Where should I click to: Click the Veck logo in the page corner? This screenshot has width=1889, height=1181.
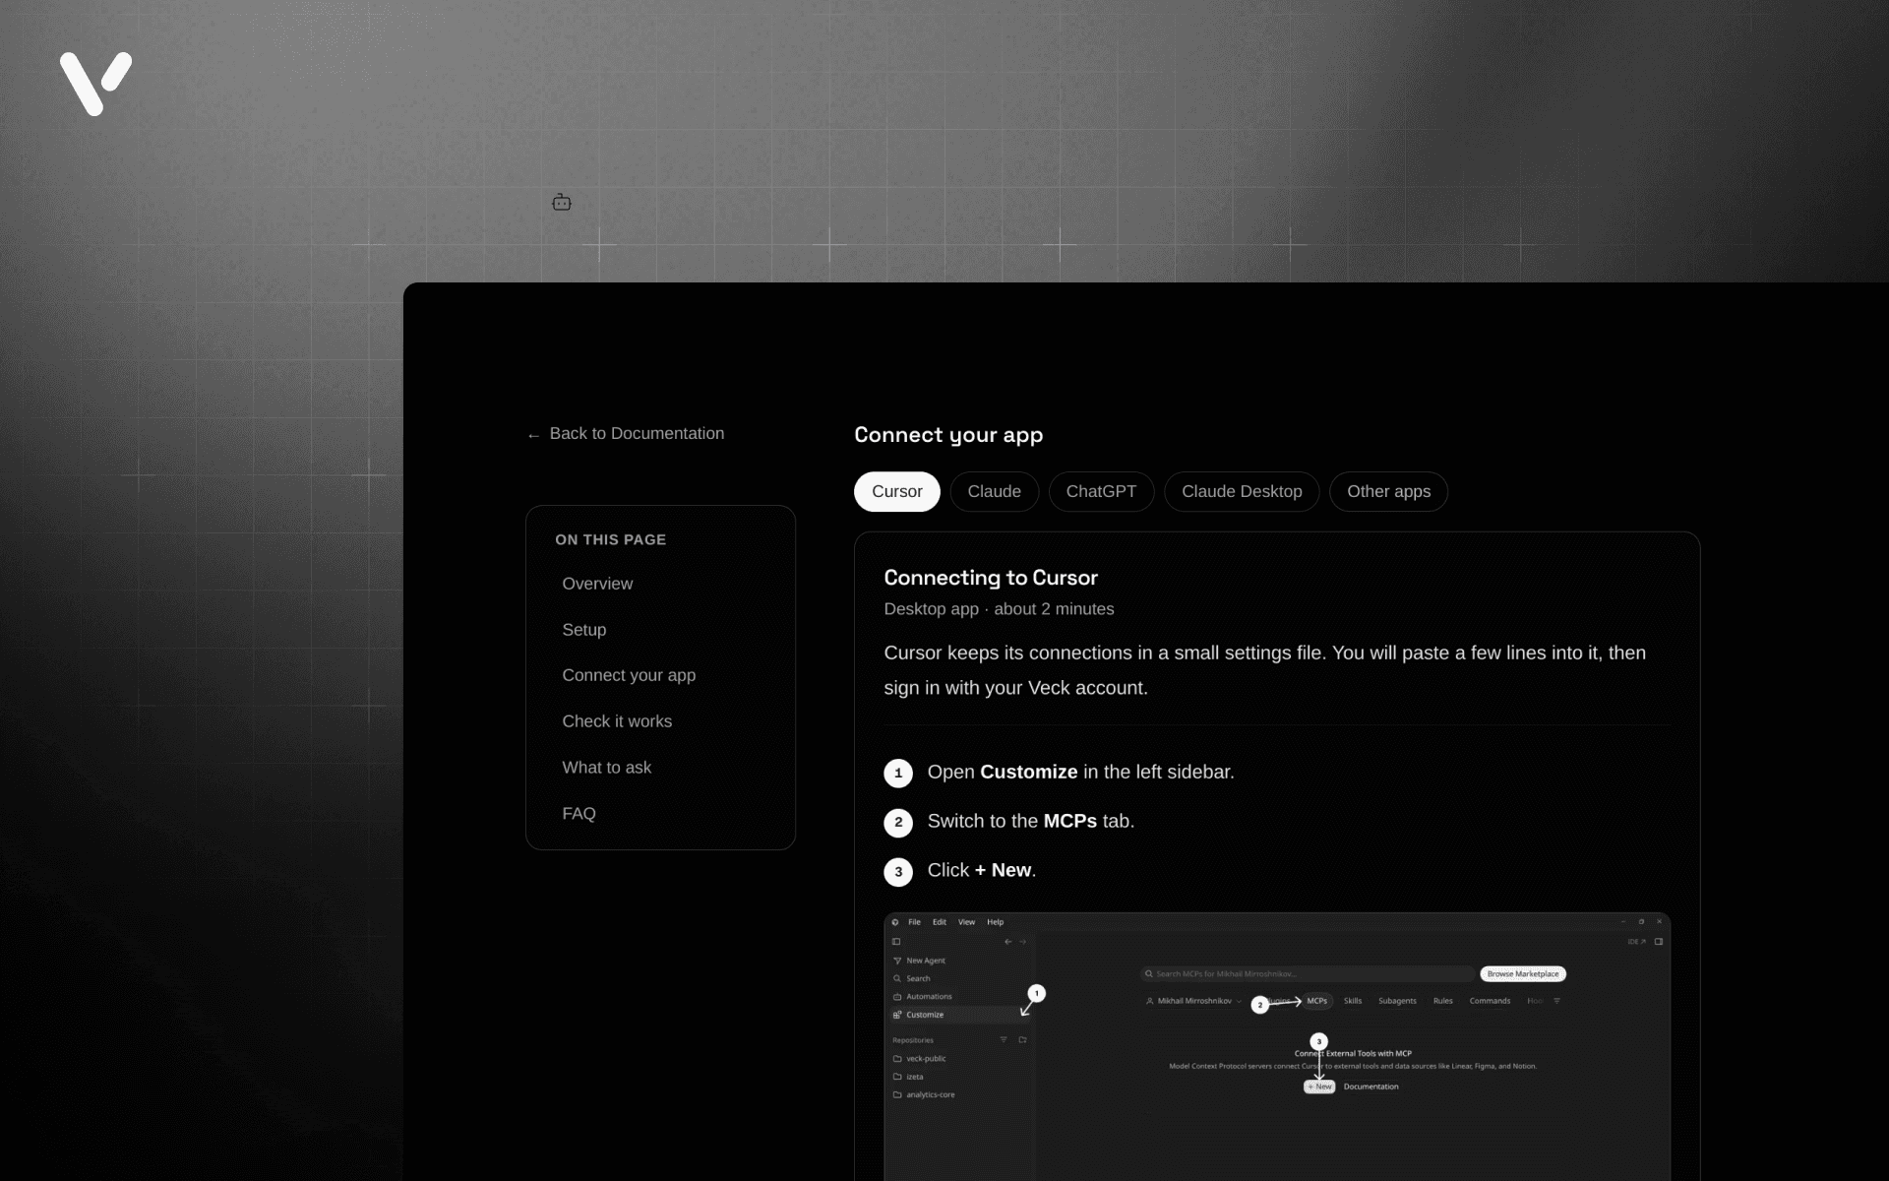95,84
